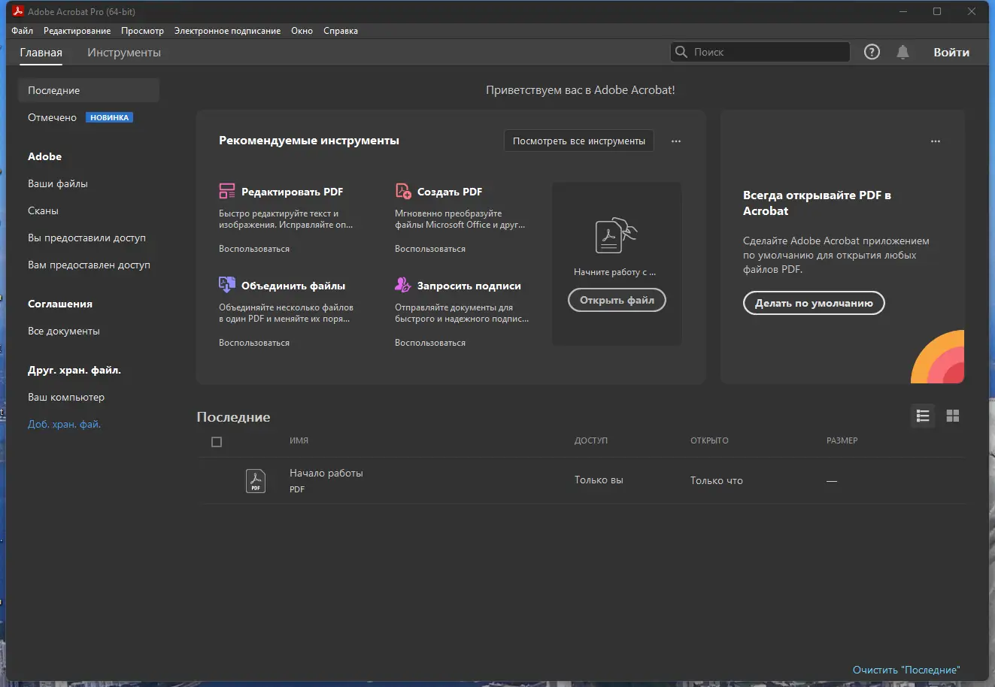Open notifications bell icon
This screenshot has height=687, width=995.
point(902,52)
